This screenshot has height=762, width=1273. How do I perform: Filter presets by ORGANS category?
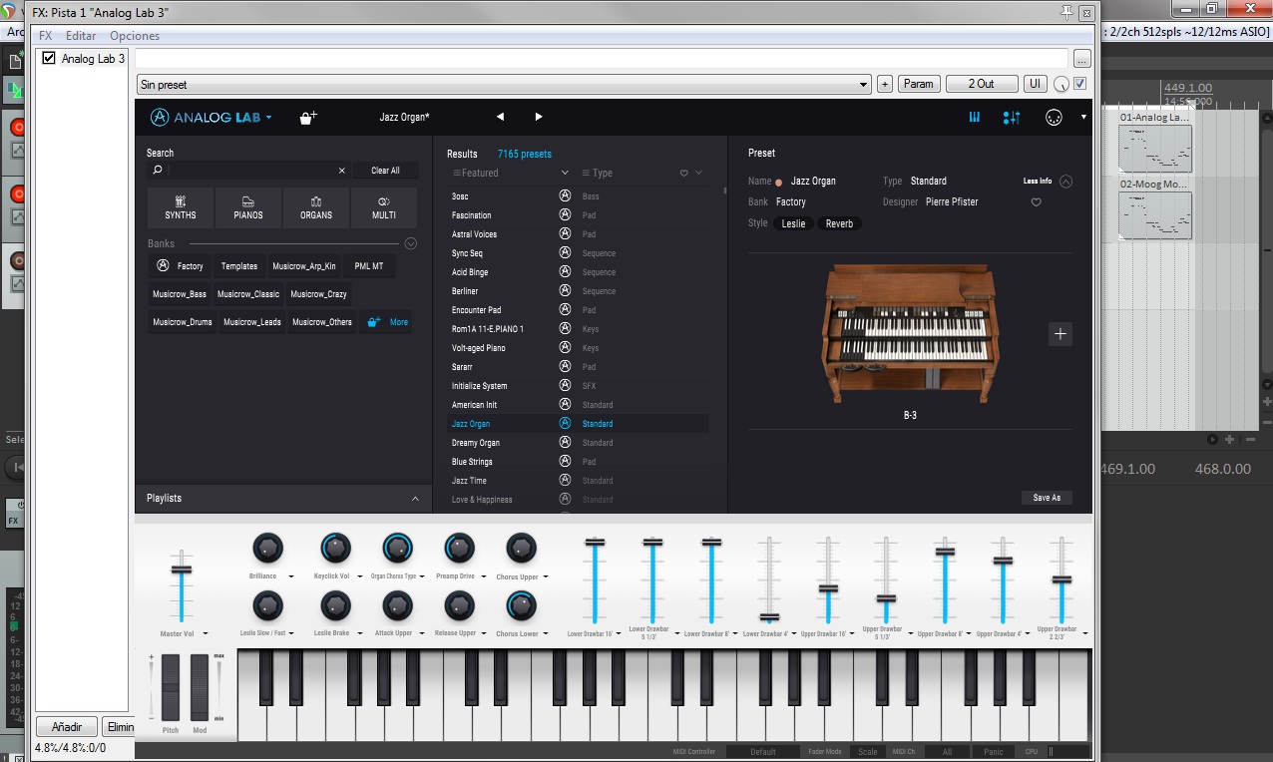316,207
